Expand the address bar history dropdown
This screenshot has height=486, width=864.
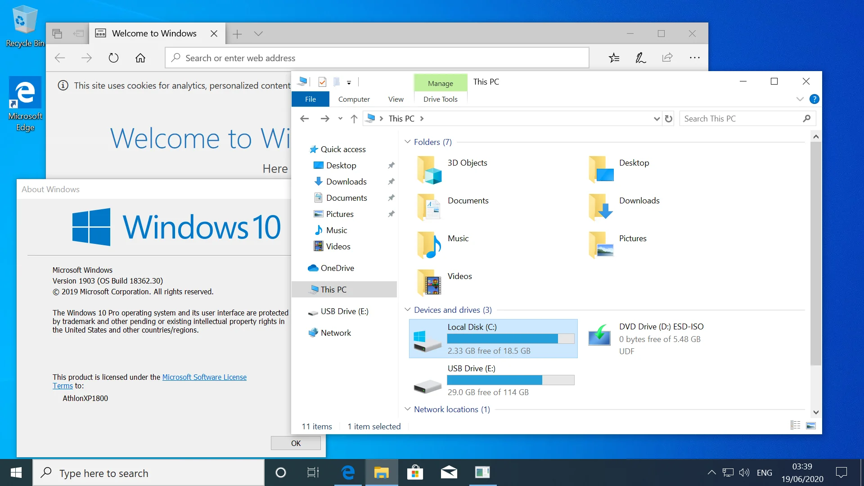657,118
